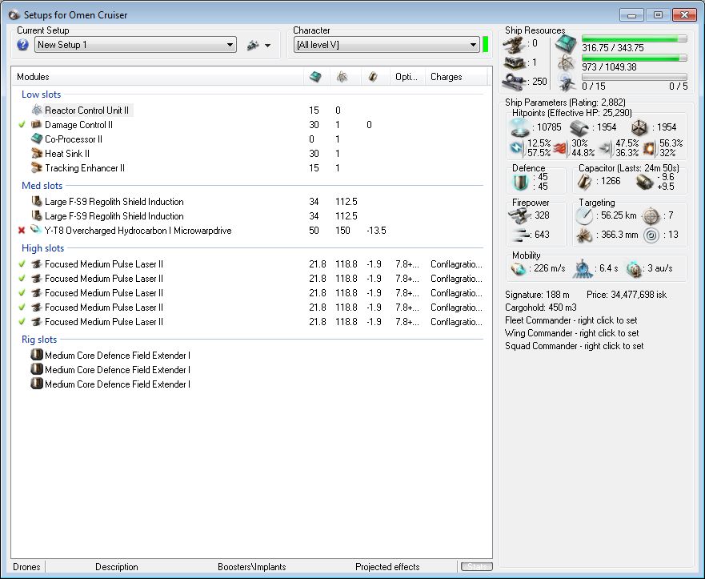Click the drone bandwidth bar 0 / 15
The height and width of the screenshot is (579, 705).
pyautogui.click(x=635, y=77)
